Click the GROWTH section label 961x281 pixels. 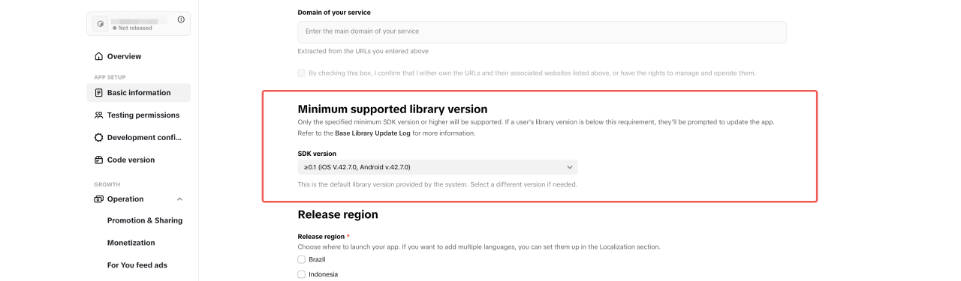tap(107, 184)
